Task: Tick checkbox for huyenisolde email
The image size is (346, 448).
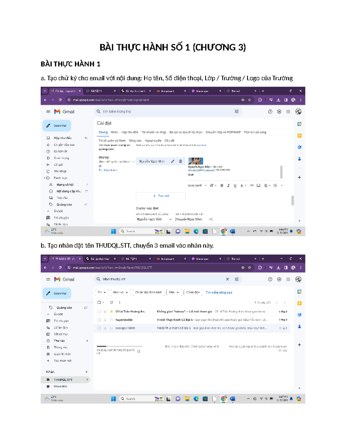Action: [99, 320]
